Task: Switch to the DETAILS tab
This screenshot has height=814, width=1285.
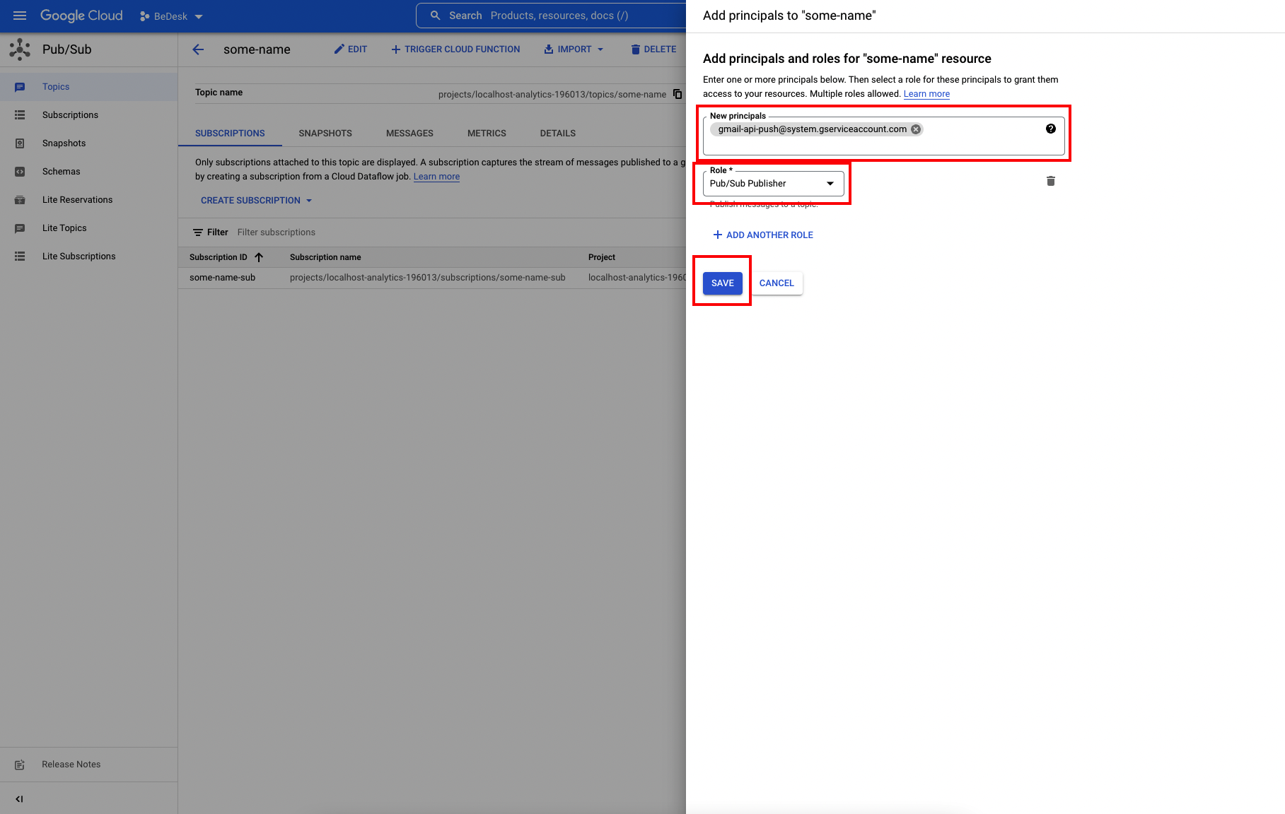Action: (558, 134)
